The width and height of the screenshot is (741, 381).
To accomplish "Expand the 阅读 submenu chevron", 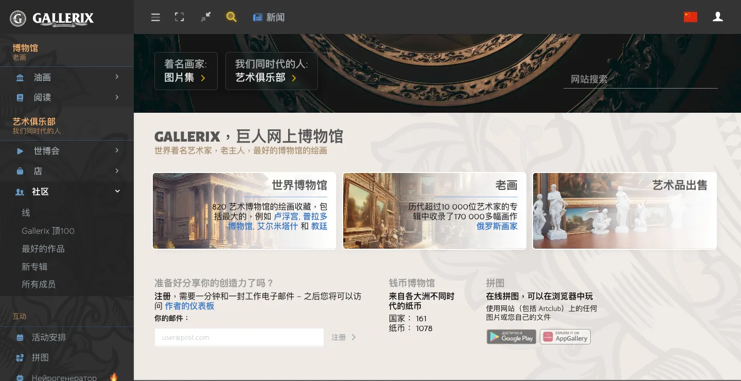I will click(x=117, y=97).
